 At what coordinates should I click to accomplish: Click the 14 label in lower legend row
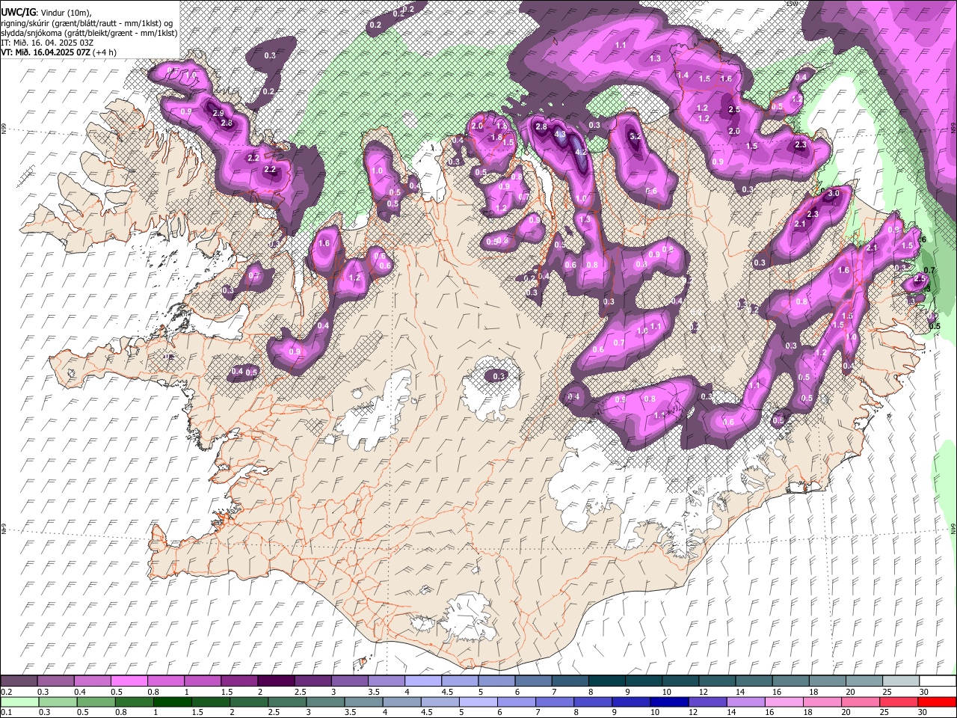coord(730,713)
